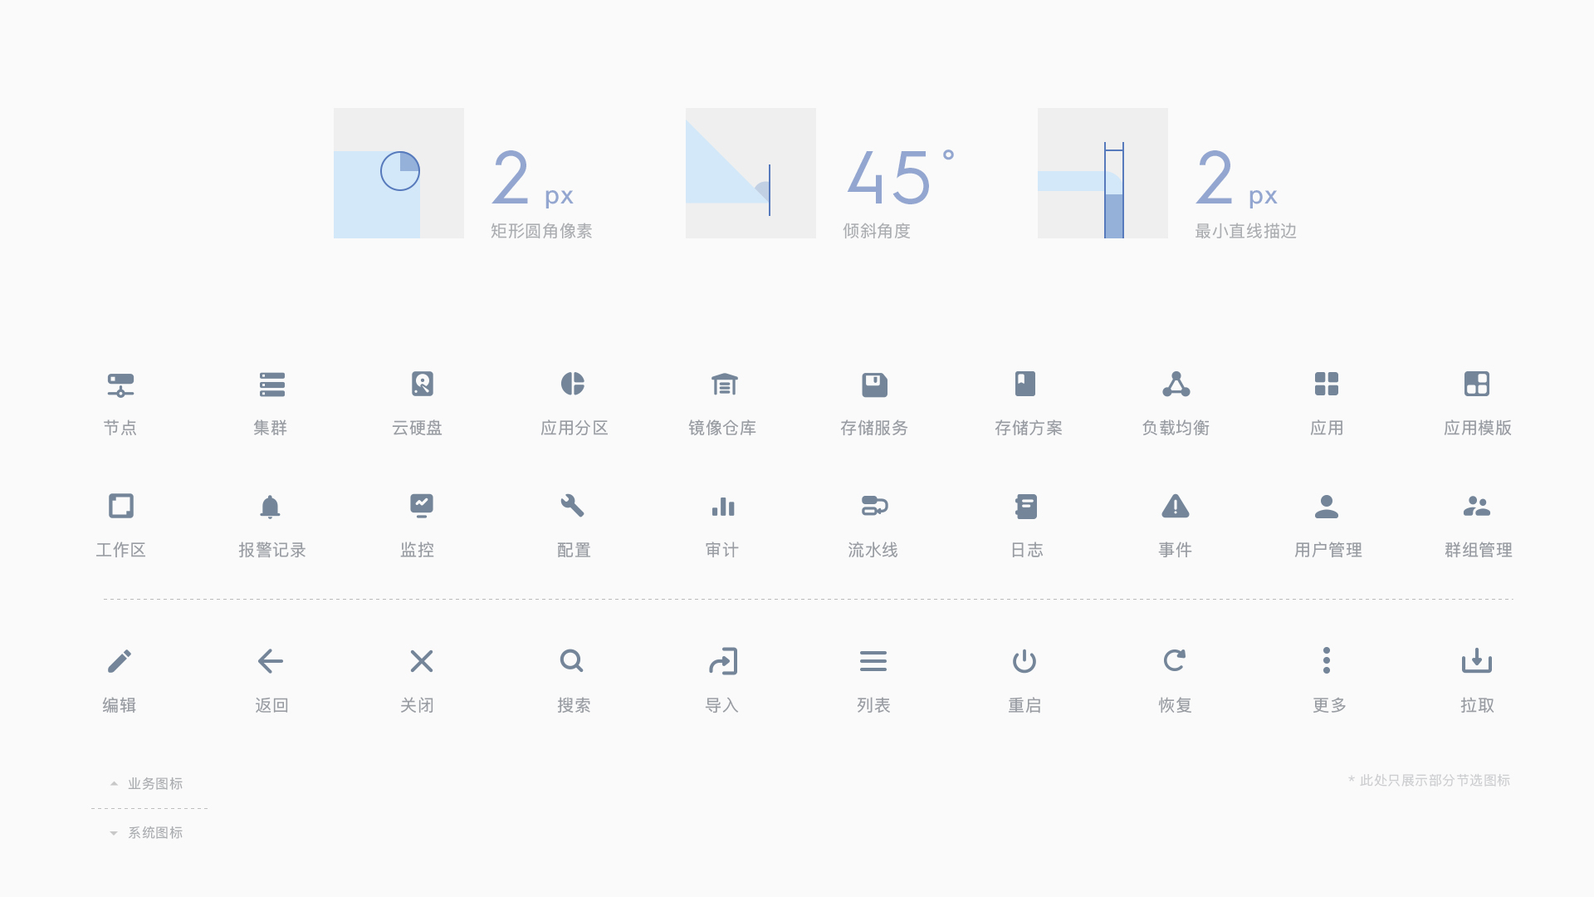Click the 节点 (node) icon
The image size is (1594, 897).
click(x=120, y=385)
